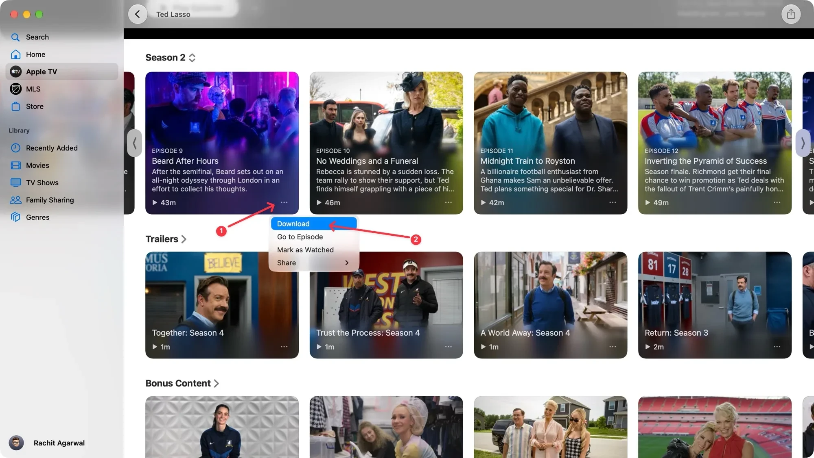This screenshot has height=458, width=814.
Task: Open more options for Episode 9 card
Action: 284,202
